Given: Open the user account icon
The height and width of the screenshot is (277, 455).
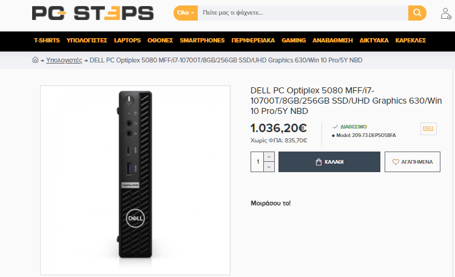Looking at the screenshot, I should click(445, 13).
